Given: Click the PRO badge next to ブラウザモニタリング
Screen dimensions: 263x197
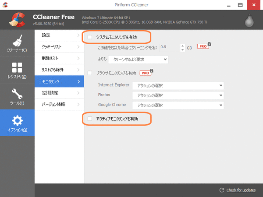Looking at the screenshot, I should tap(146, 72).
